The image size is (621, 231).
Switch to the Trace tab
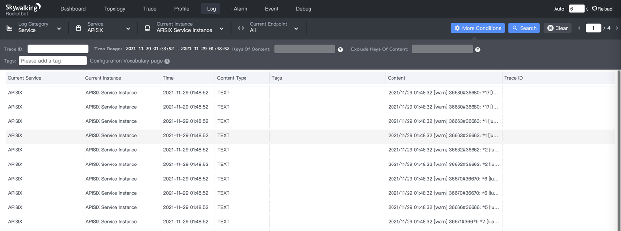(149, 9)
